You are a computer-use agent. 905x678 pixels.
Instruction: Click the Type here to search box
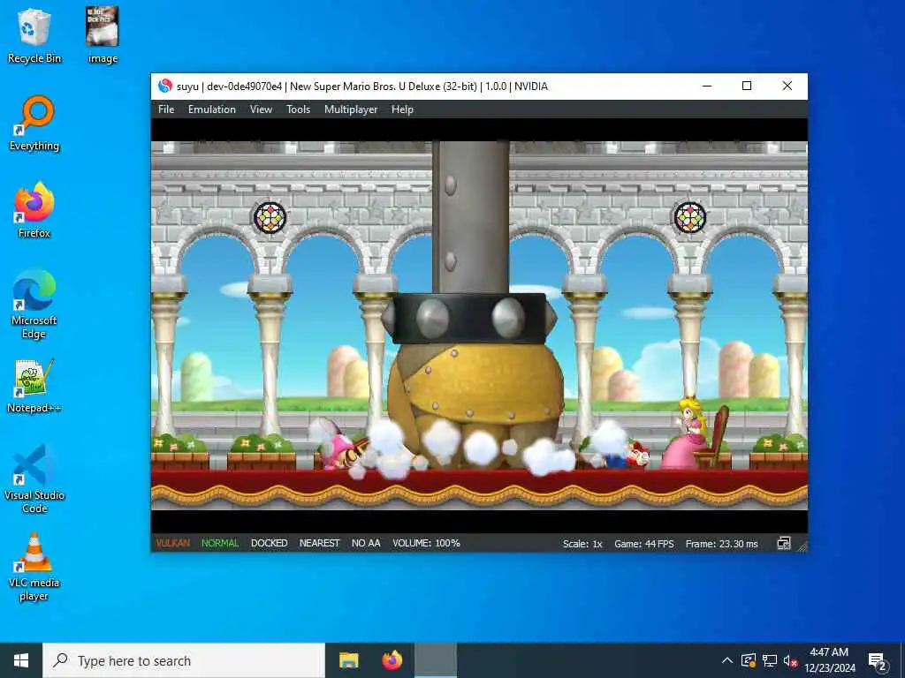tap(184, 660)
